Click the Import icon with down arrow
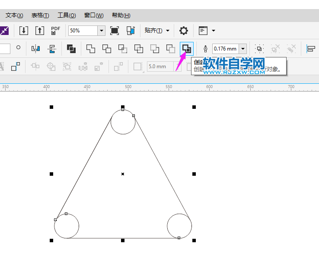 tap(24, 31)
